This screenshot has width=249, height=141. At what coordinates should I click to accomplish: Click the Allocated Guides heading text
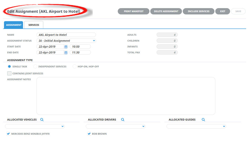[182, 120]
